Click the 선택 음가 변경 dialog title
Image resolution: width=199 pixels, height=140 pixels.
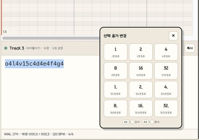115,36
